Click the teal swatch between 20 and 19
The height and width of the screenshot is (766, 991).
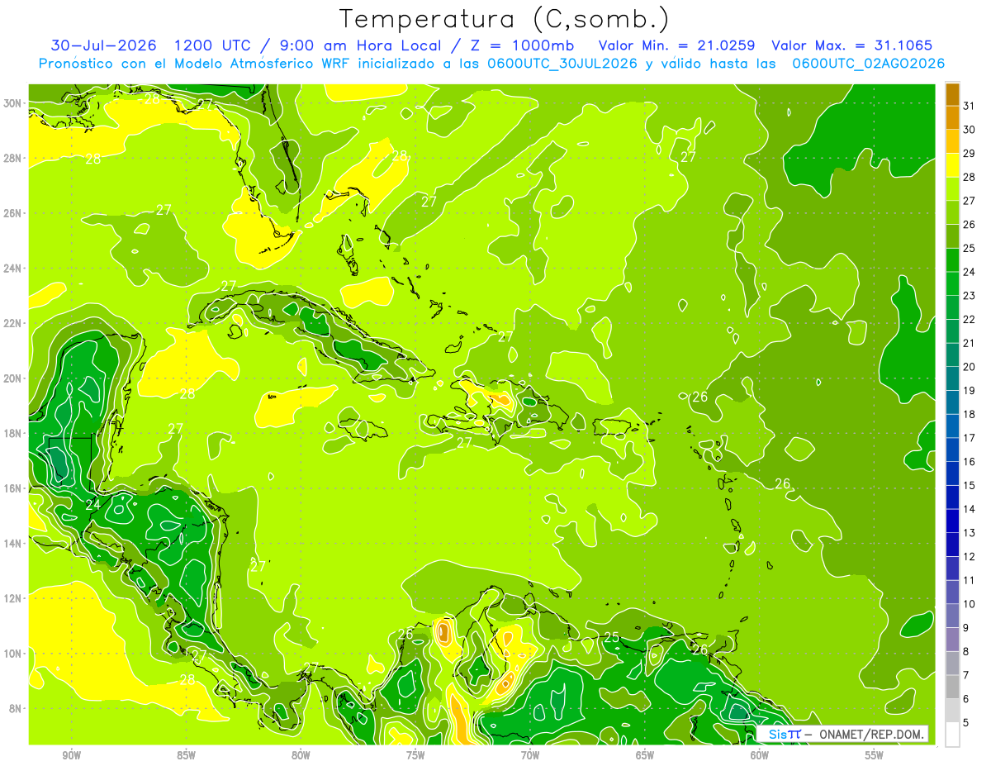point(952,379)
